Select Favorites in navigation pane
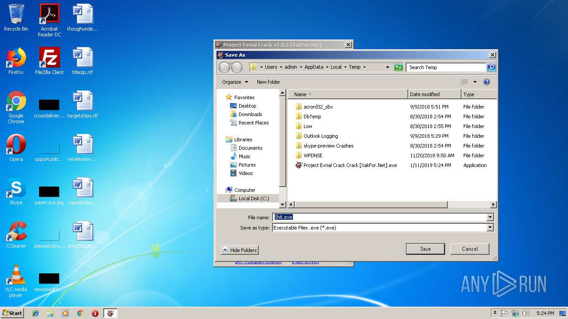568x319 pixels. point(240,97)
